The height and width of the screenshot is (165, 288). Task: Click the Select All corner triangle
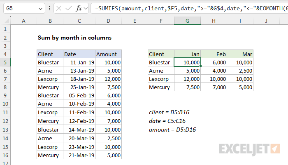(x=7, y=21)
